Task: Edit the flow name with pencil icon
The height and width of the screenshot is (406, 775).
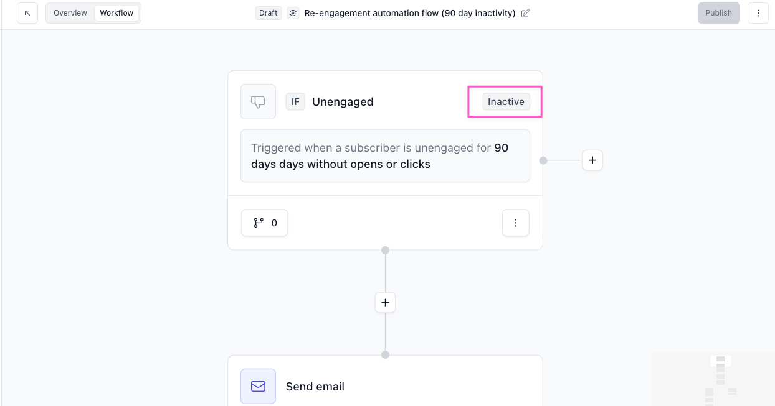Action: click(x=525, y=13)
